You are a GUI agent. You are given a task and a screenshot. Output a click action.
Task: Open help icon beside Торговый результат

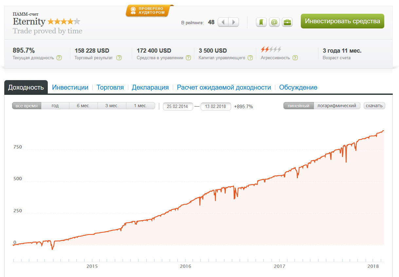119,58
